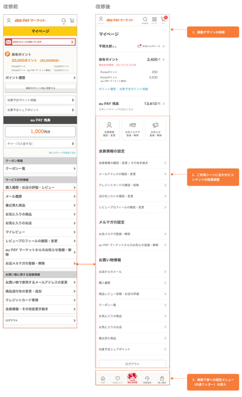Click the orange P points icon

[7, 54]
